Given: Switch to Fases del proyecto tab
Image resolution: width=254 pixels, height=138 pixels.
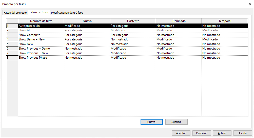Looking at the screenshot, I should click(x=15, y=13).
